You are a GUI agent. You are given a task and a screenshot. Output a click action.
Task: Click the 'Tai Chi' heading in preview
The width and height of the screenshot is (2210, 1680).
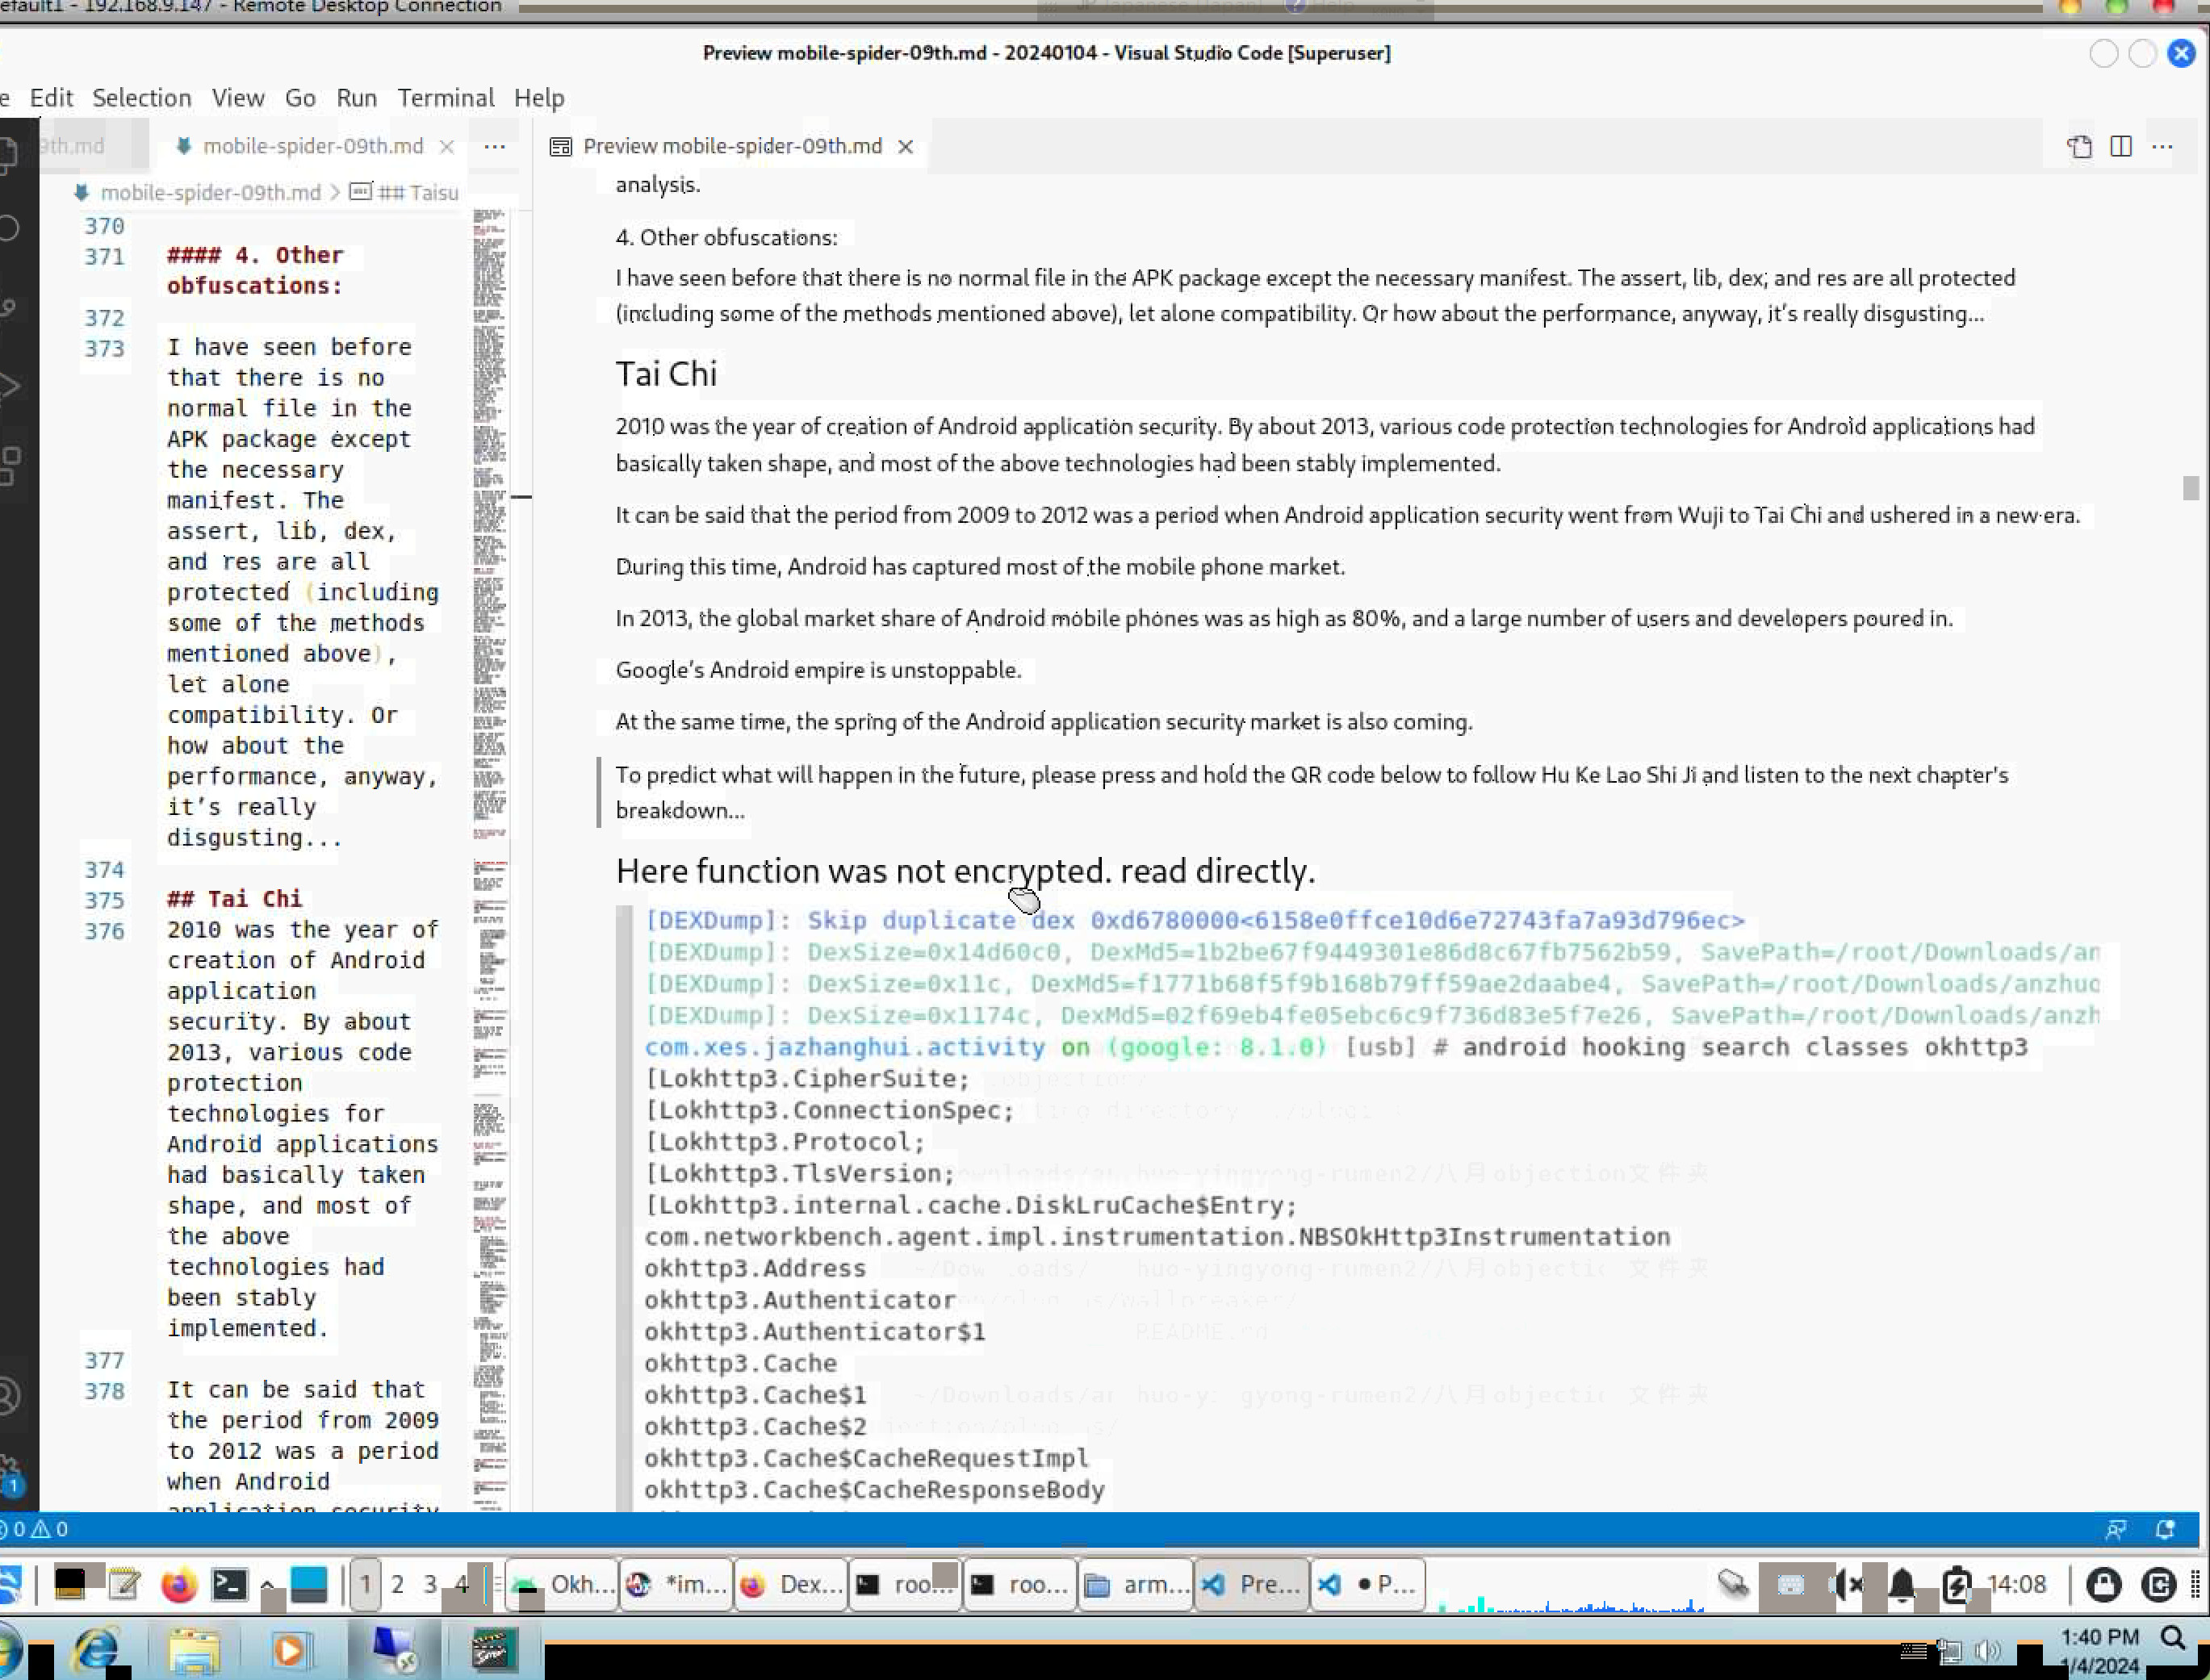666,374
